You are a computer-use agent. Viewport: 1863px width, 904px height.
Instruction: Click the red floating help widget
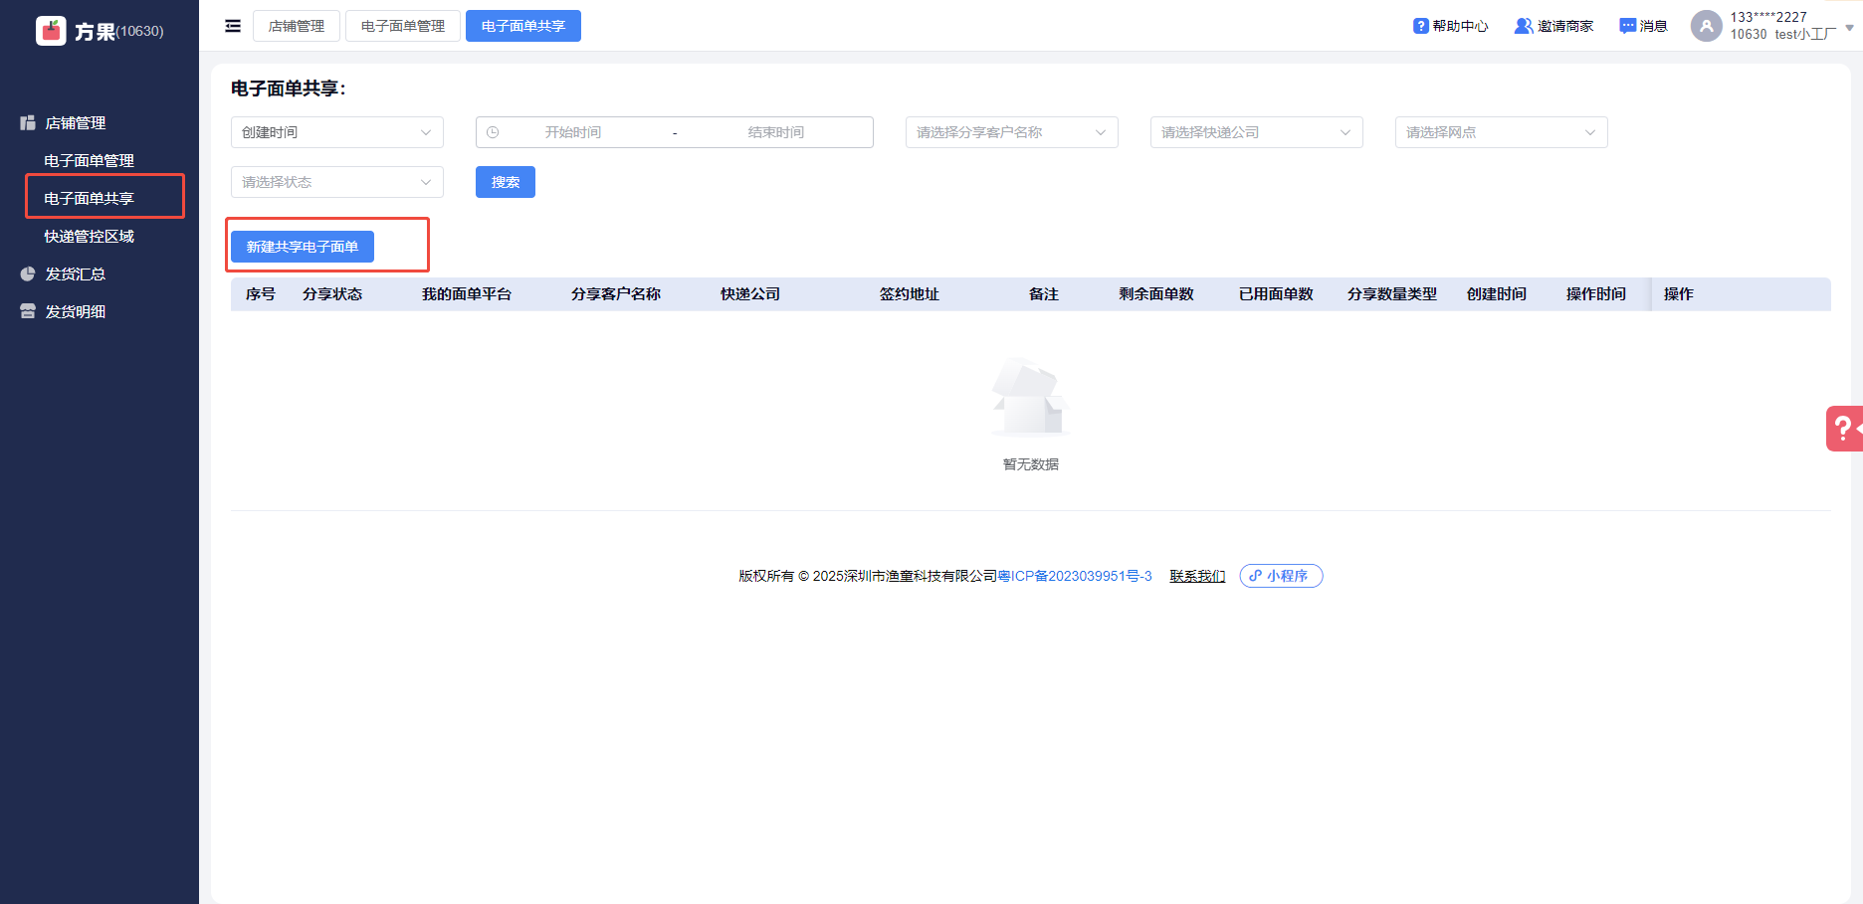pos(1844,429)
